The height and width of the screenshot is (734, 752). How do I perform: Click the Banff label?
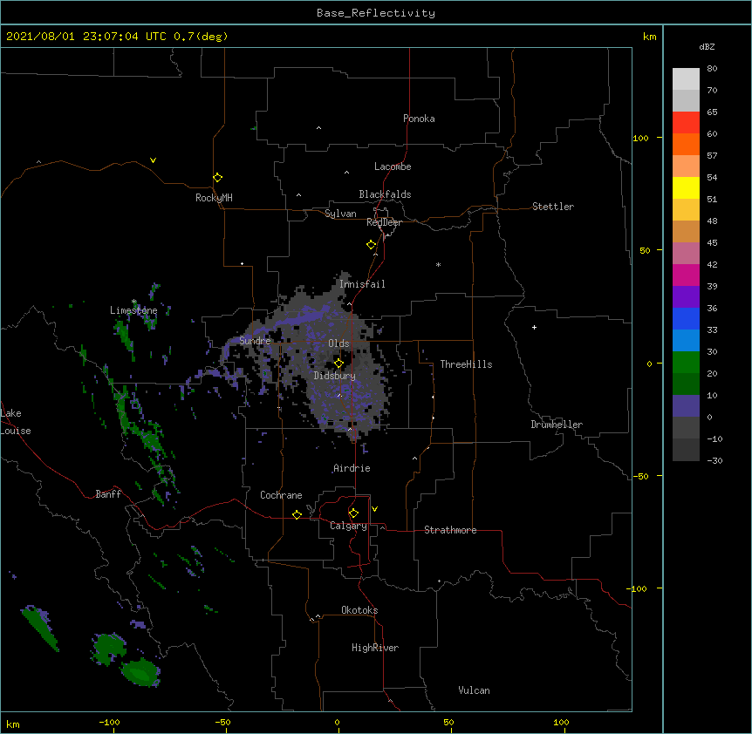[x=108, y=494]
